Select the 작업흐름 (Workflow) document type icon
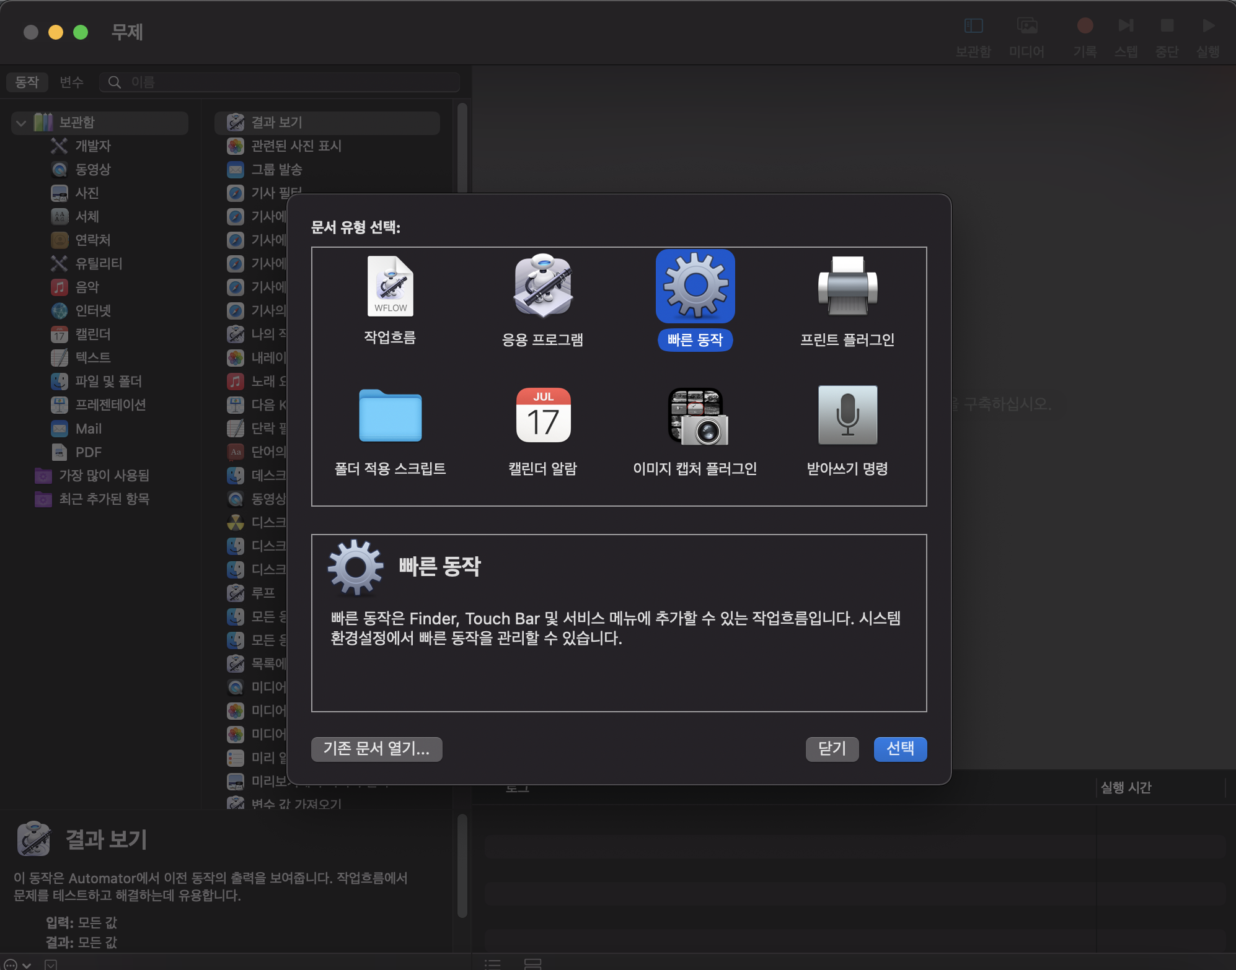The width and height of the screenshot is (1236, 970). (x=390, y=287)
